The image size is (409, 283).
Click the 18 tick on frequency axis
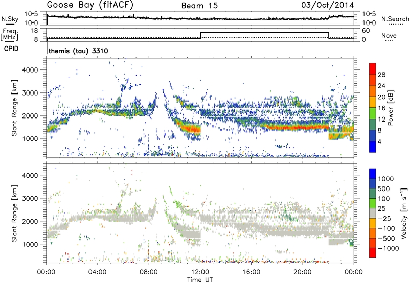34,31
